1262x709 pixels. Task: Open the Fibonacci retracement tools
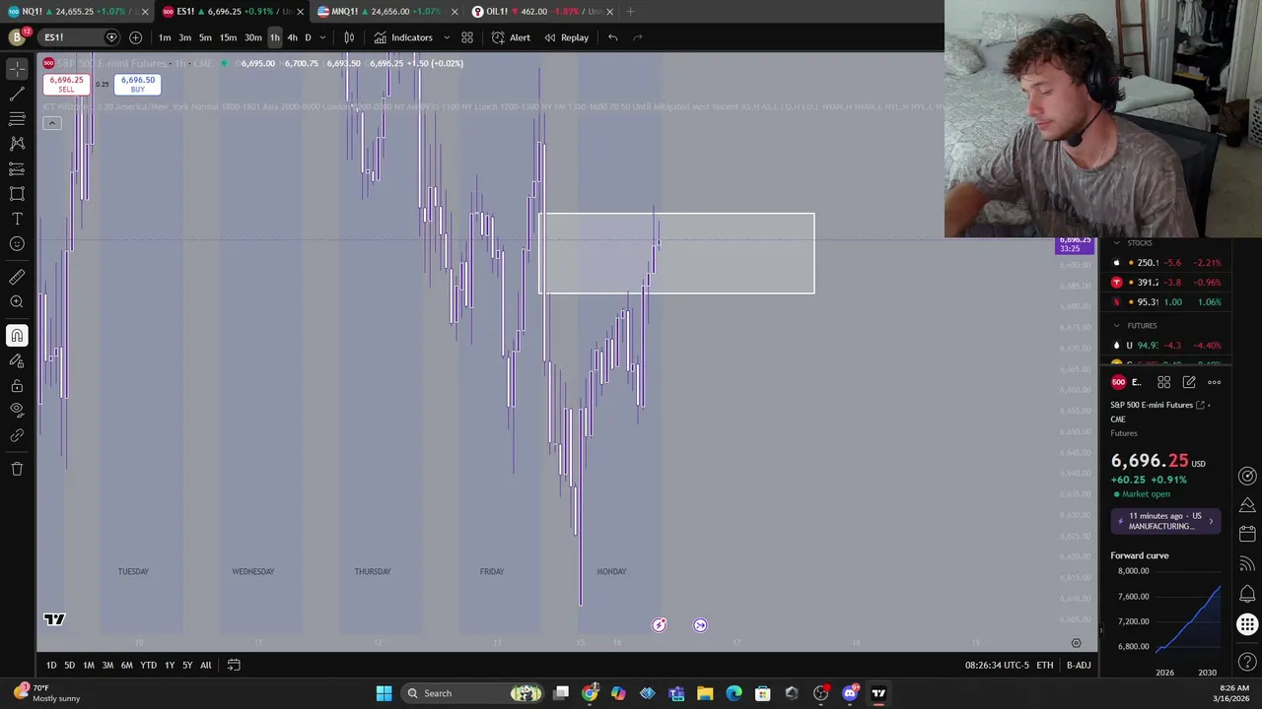[17, 119]
